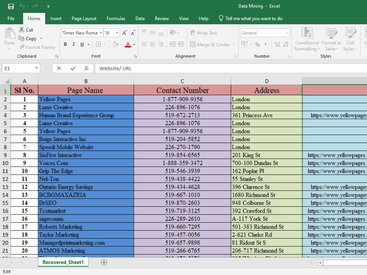This screenshot has width=367, height=275.
Task: Click the New Sheet plus button
Action: click(x=104, y=263)
